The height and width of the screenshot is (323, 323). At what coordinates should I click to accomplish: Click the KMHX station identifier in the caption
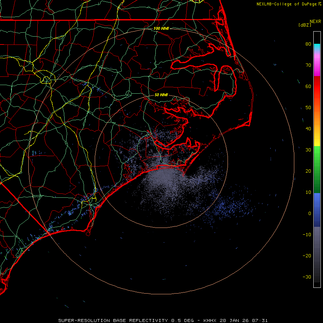pos(210,320)
